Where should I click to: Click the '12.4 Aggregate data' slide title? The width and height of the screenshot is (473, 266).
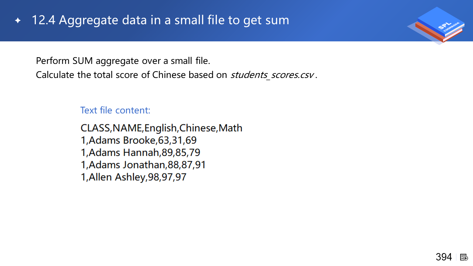pyautogui.click(x=160, y=20)
